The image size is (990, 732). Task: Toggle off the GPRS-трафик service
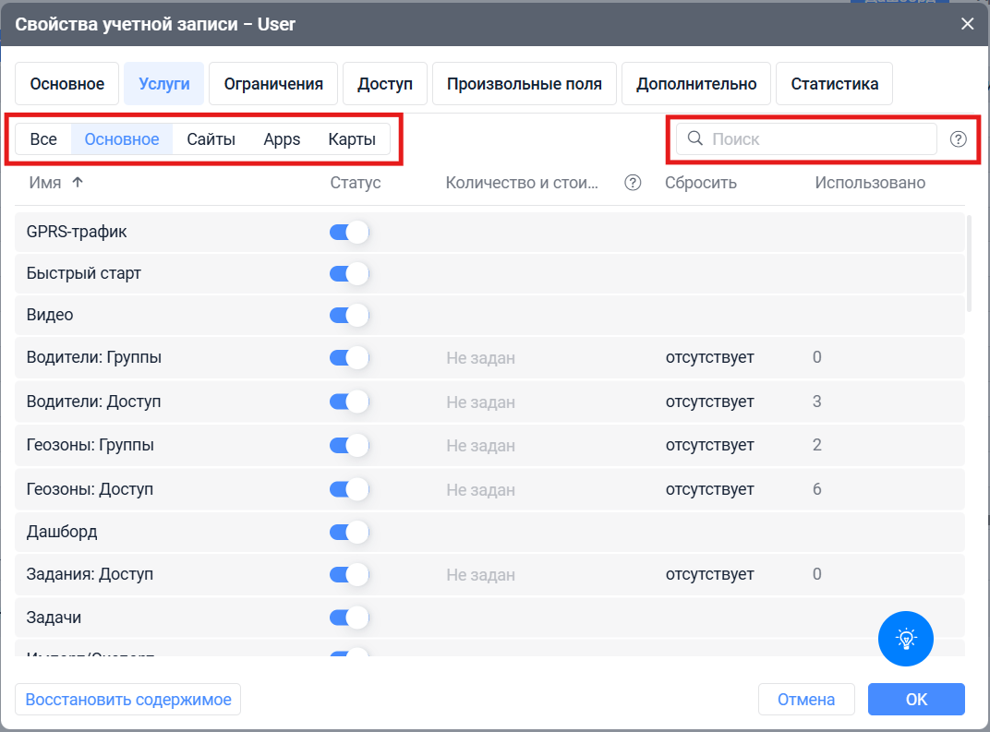349,232
